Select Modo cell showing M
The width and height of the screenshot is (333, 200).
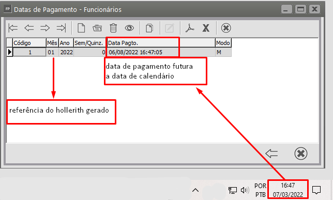tap(223, 52)
